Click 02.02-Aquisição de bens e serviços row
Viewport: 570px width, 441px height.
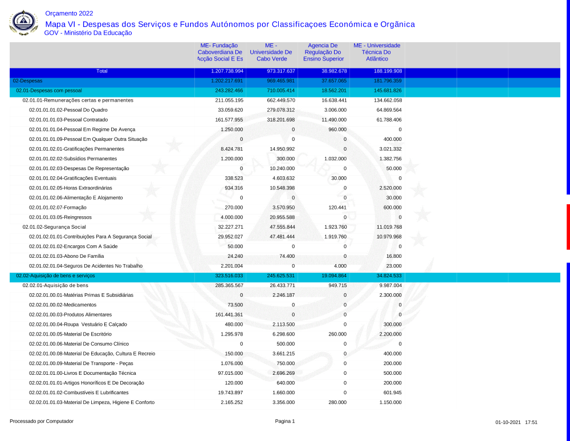(x=55, y=276)
